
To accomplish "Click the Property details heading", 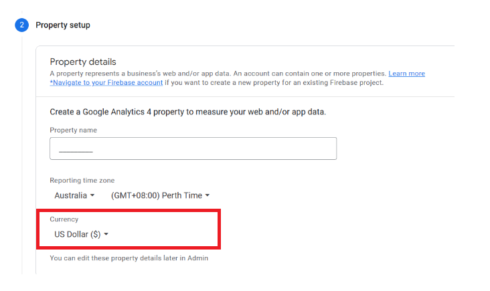I will click(x=83, y=62).
